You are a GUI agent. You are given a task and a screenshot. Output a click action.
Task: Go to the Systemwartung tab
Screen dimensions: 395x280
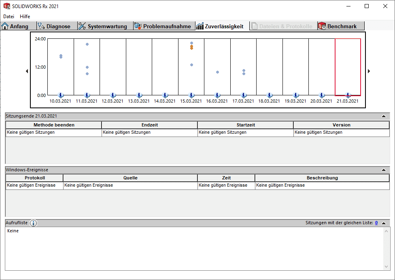(x=103, y=26)
